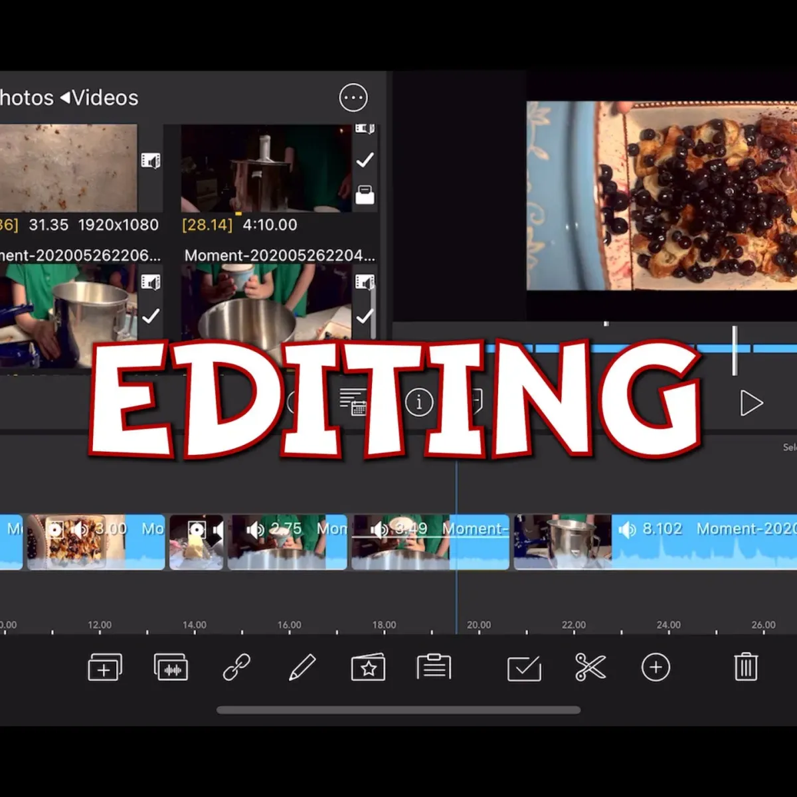Click the "31.35 1920x1080" clip details text
The image size is (797, 797).
(x=94, y=225)
